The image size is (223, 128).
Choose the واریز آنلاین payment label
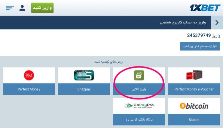coord(139,89)
